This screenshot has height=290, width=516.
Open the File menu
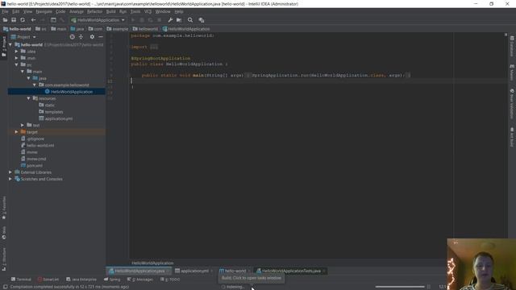[5, 11]
